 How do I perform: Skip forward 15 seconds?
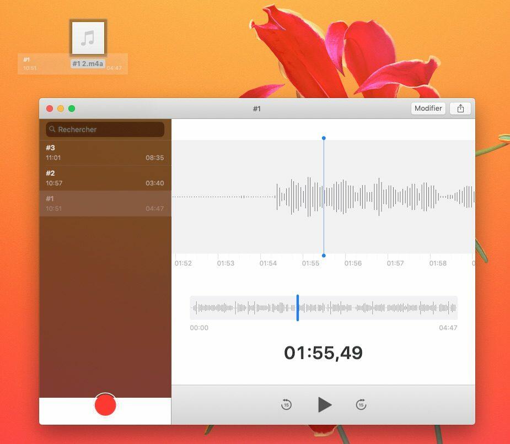coord(361,405)
